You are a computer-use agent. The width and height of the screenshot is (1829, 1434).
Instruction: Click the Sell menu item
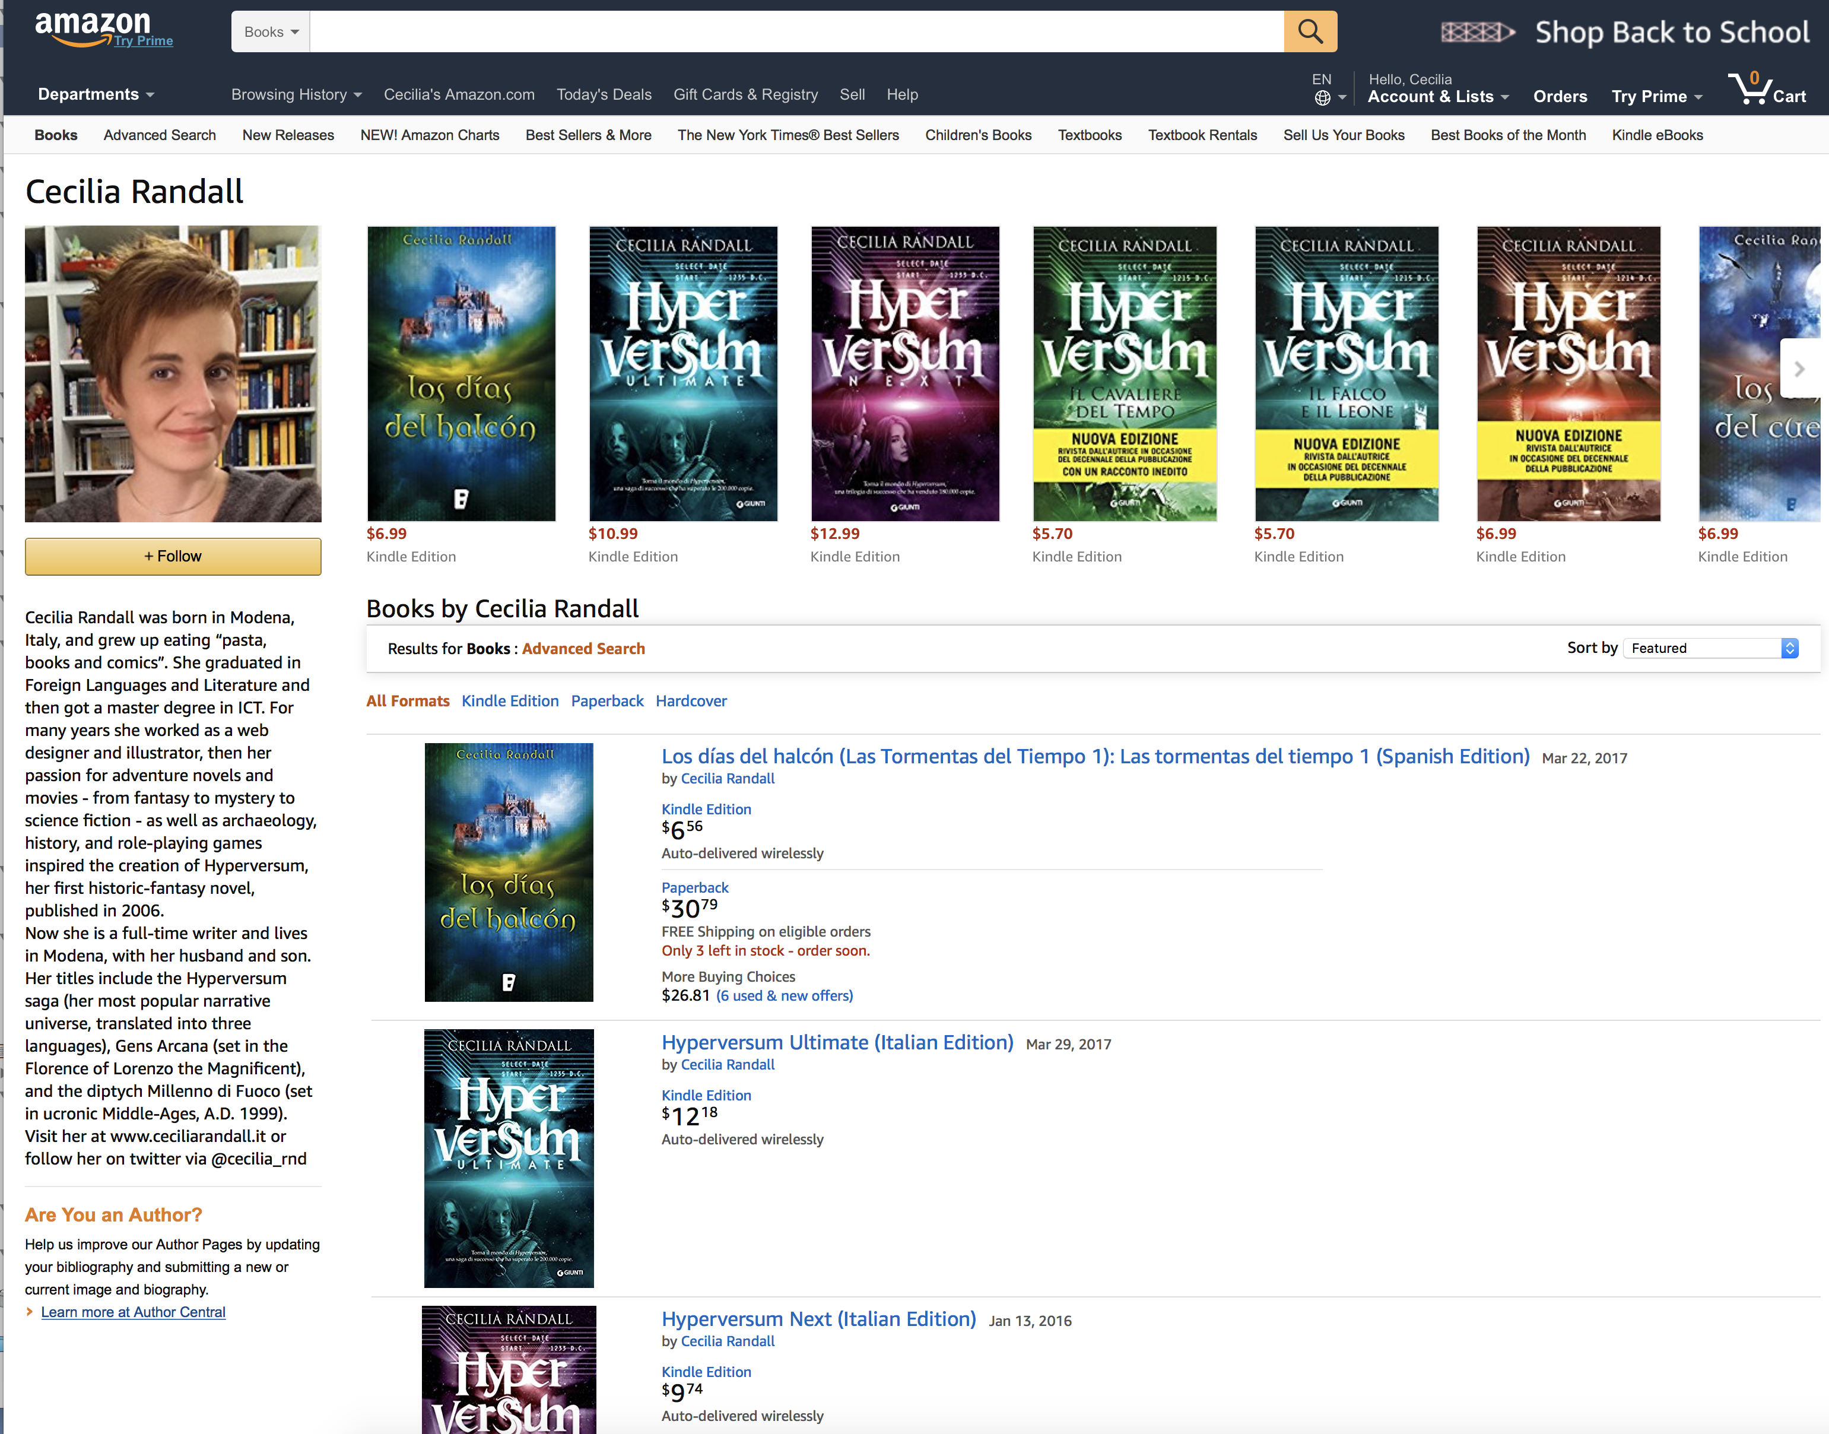point(852,95)
